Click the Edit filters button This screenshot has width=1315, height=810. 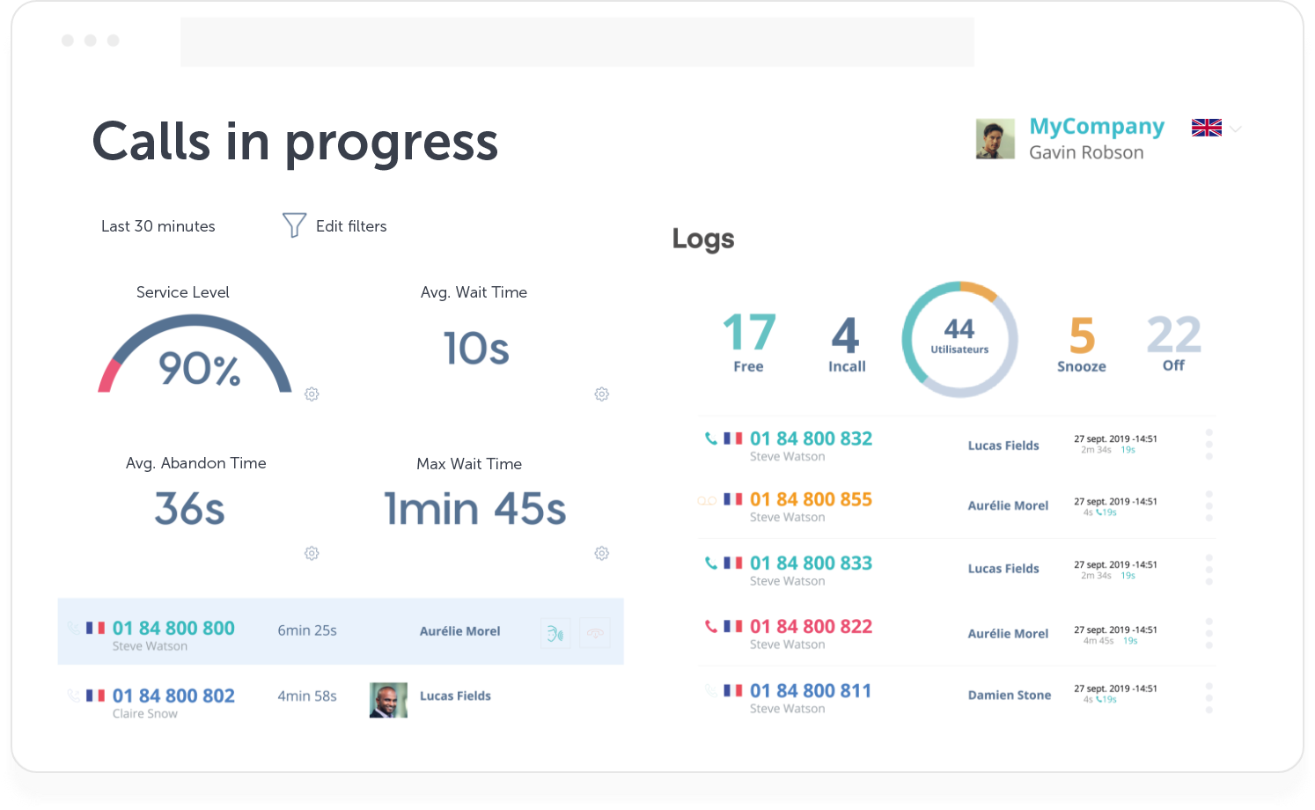334,226
